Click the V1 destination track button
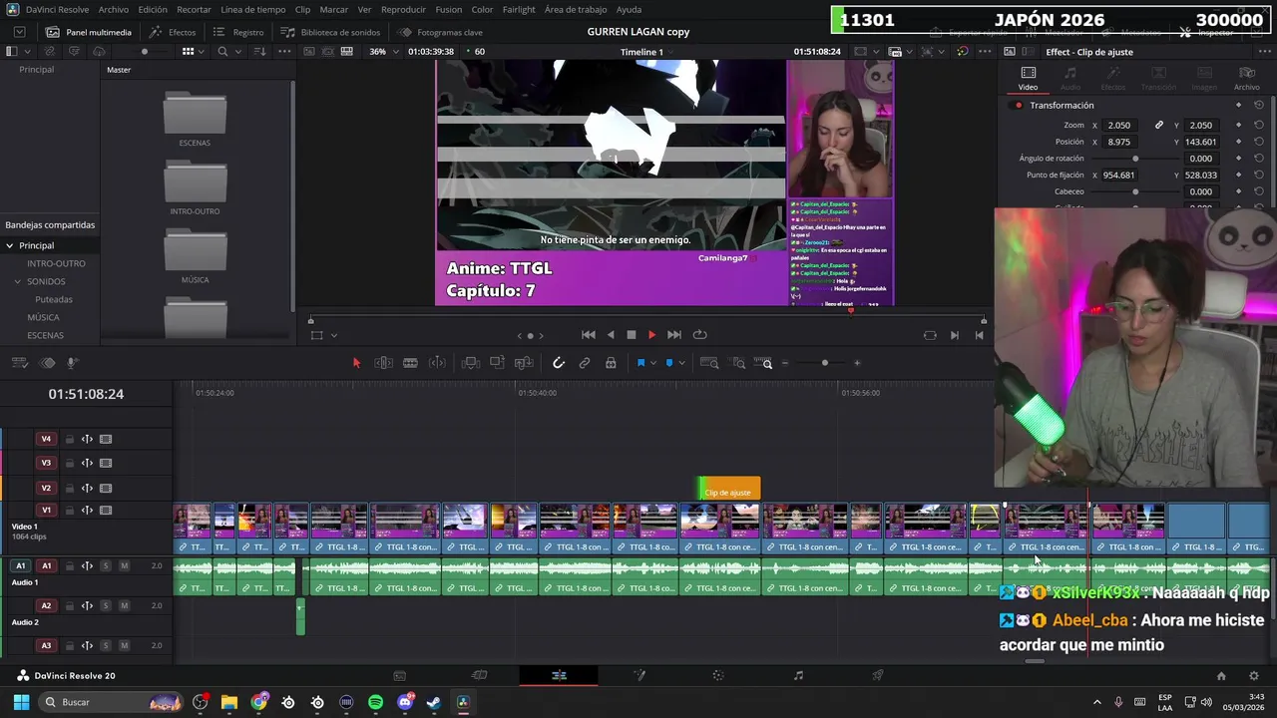 46,510
